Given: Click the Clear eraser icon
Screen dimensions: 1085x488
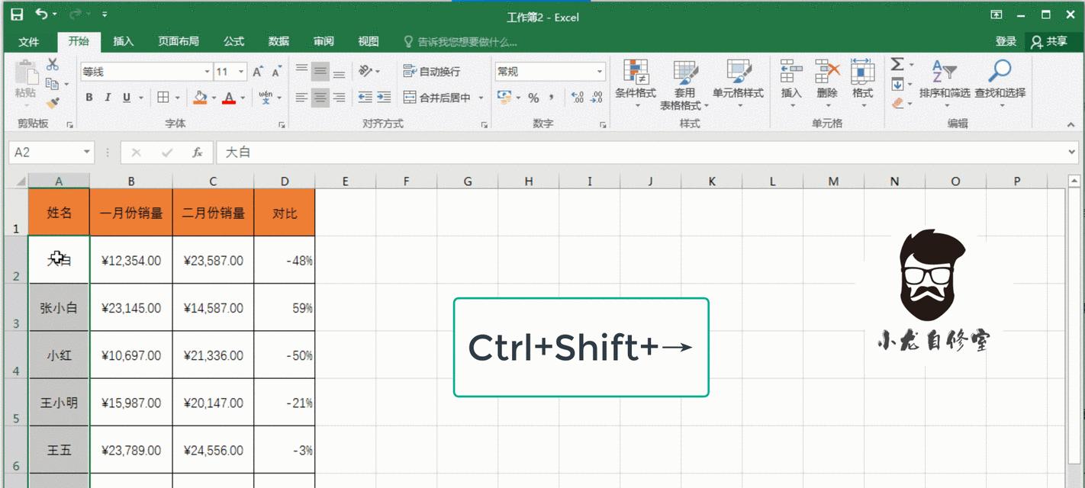Looking at the screenshot, I should pyautogui.click(x=897, y=102).
